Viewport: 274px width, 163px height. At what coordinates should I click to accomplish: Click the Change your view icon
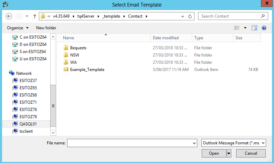[x=237, y=28]
